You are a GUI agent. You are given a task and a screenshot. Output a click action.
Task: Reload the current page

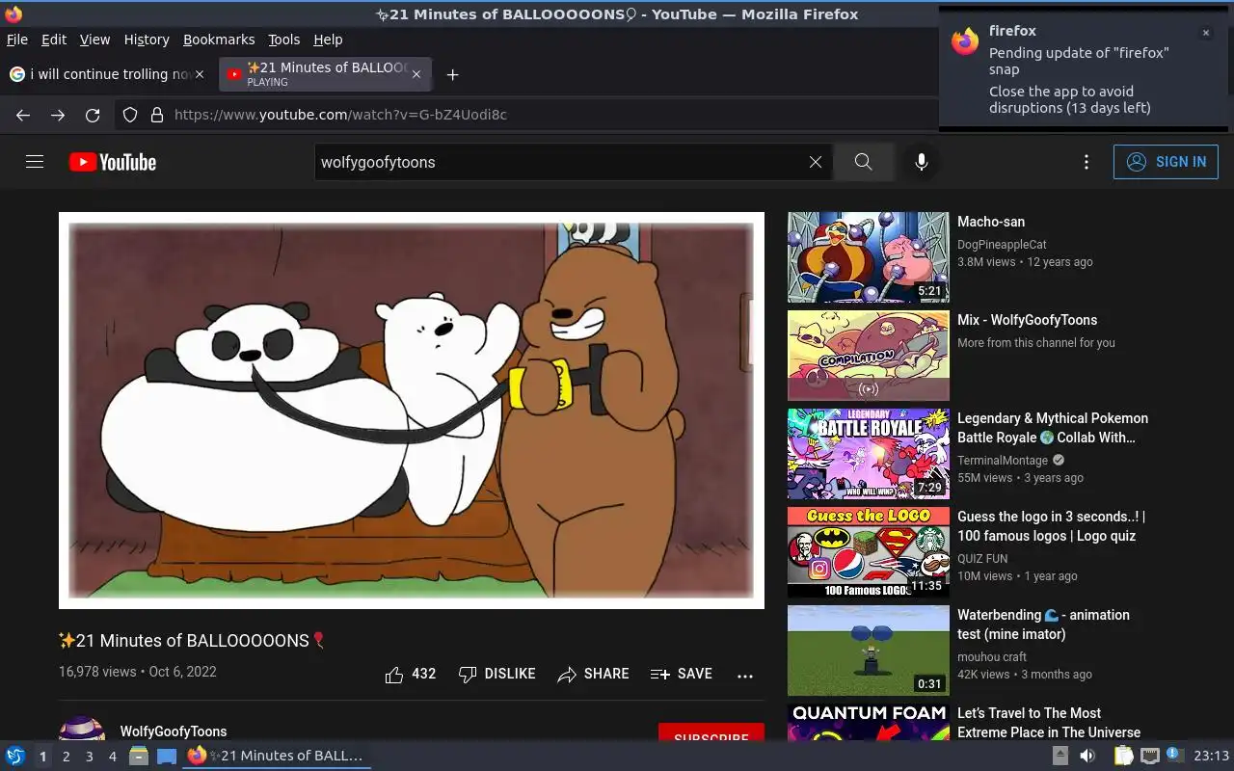coord(93,115)
